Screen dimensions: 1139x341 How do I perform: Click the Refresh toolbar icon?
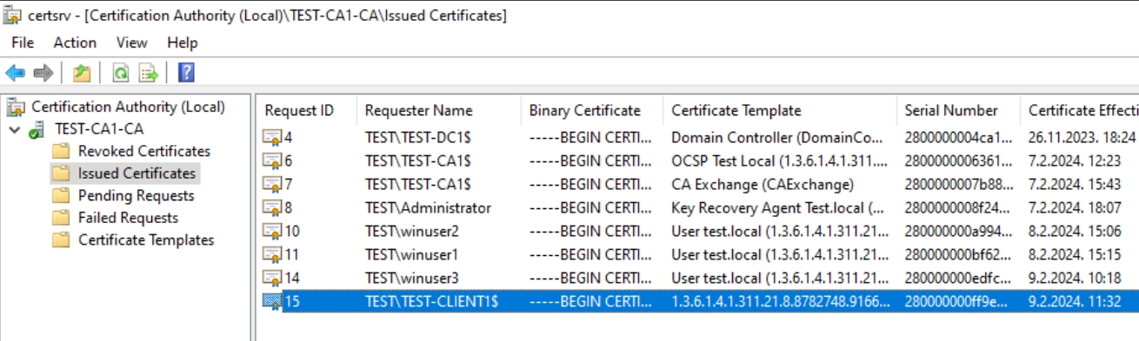121,73
